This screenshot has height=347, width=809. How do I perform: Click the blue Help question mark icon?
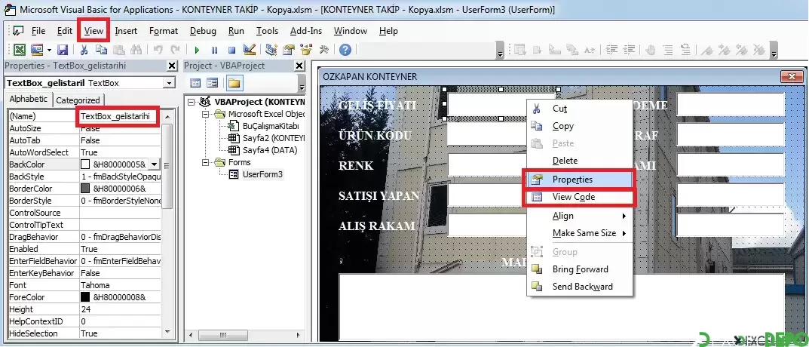click(x=345, y=50)
